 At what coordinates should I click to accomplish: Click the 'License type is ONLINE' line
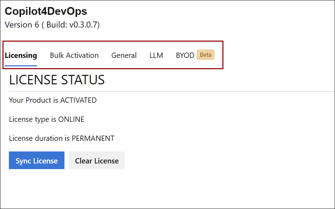47,119
